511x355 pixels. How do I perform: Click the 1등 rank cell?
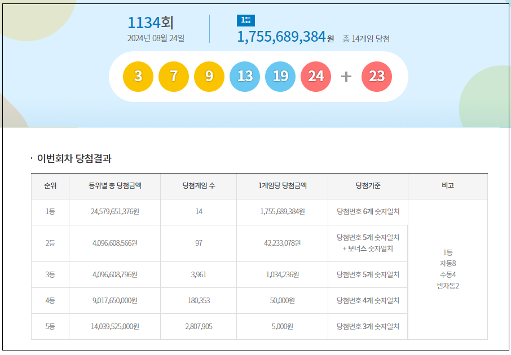click(50, 212)
